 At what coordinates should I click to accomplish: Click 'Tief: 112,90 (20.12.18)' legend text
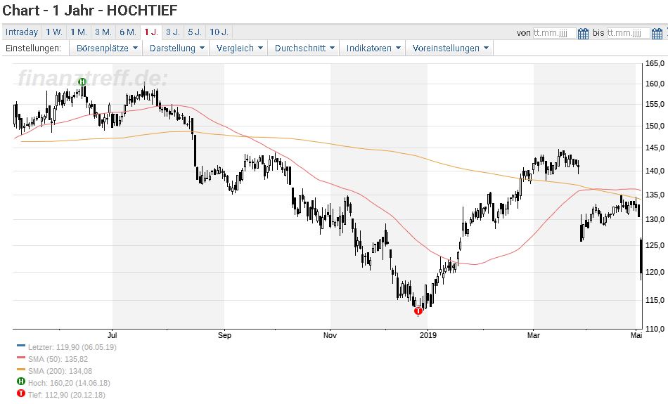coord(67,395)
